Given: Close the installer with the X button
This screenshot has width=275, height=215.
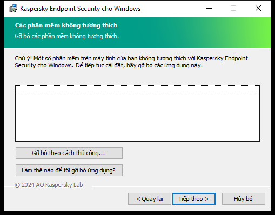Looking at the screenshot, I should 258,8.
